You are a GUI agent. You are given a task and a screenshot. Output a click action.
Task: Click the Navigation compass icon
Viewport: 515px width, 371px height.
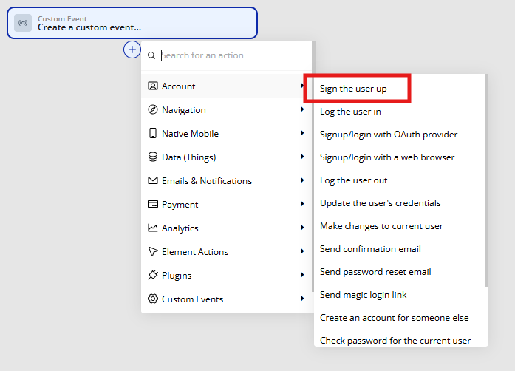coord(153,110)
